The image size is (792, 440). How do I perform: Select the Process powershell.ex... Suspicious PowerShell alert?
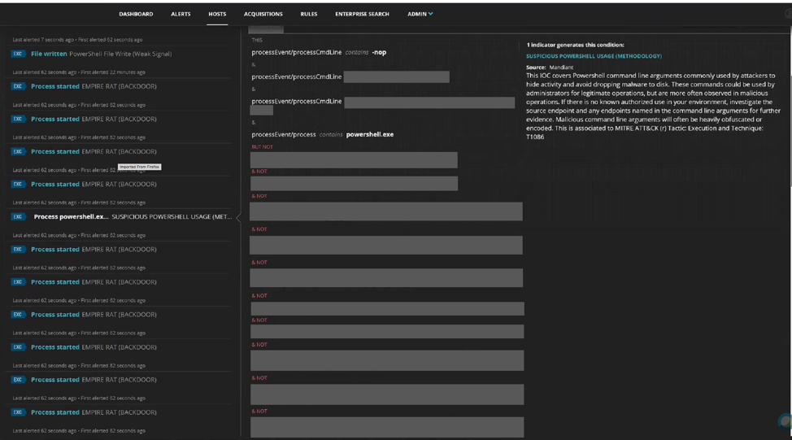pyautogui.click(x=133, y=216)
